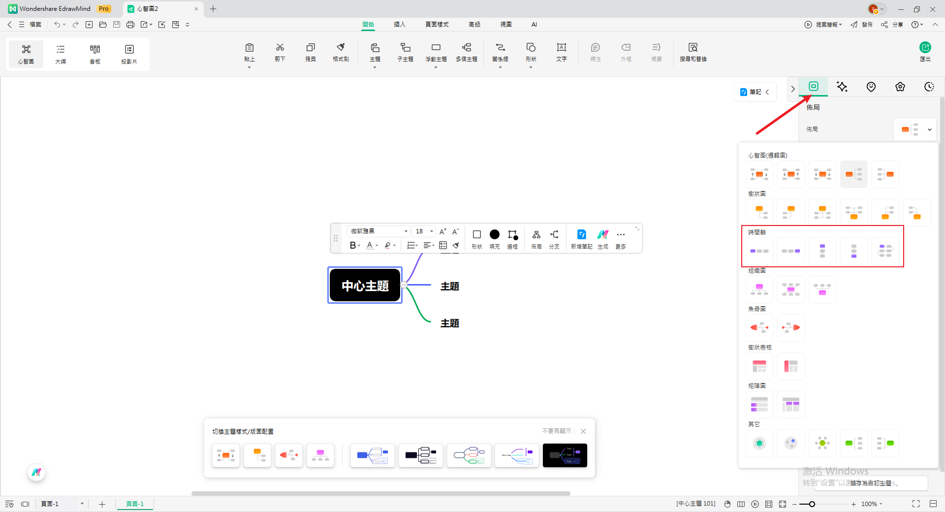
Task: Click the Notes (筆記) button
Action: [755, 92]
